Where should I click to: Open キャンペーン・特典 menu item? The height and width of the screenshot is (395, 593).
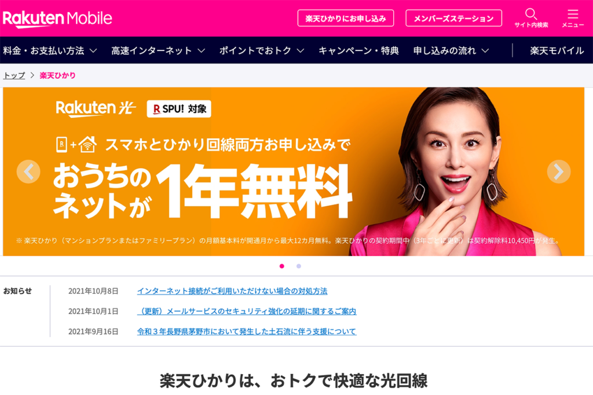pos(358,50)
